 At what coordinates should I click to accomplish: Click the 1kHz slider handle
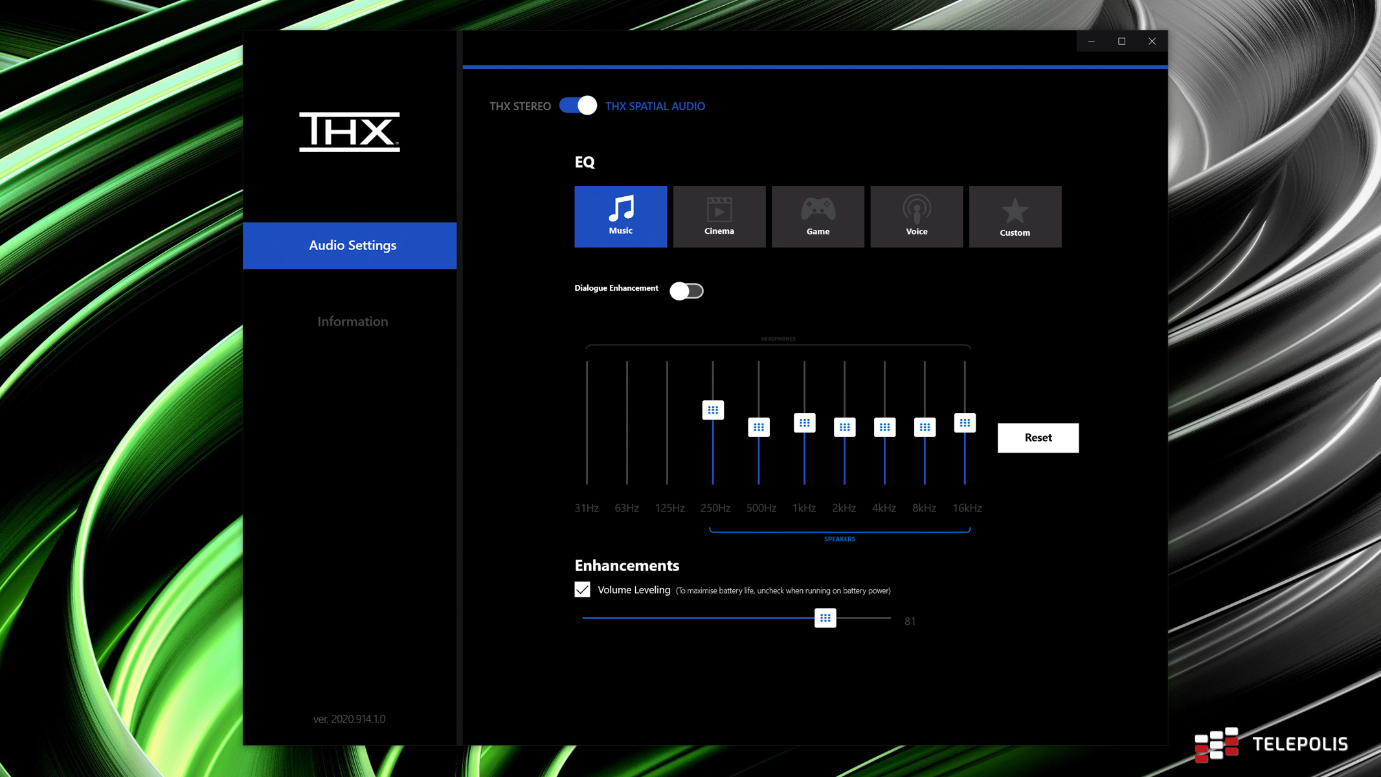click(x=804, y=423)
